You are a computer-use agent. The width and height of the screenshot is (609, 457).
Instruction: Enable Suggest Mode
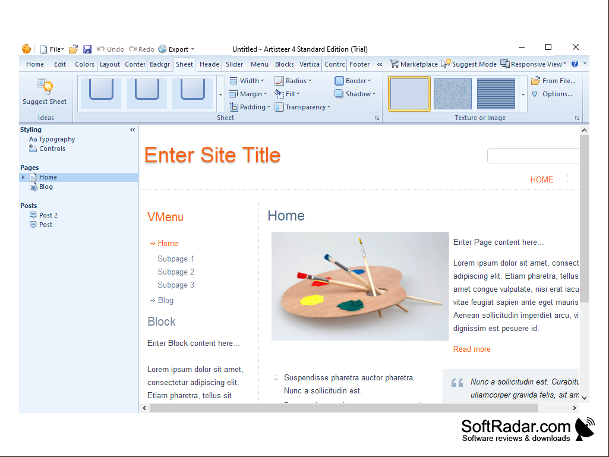pos(469,64)
